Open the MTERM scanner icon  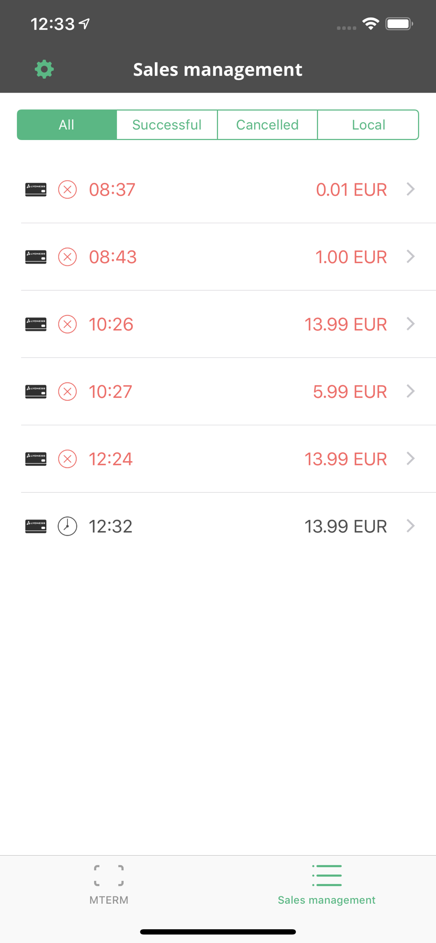coord(109,876)
